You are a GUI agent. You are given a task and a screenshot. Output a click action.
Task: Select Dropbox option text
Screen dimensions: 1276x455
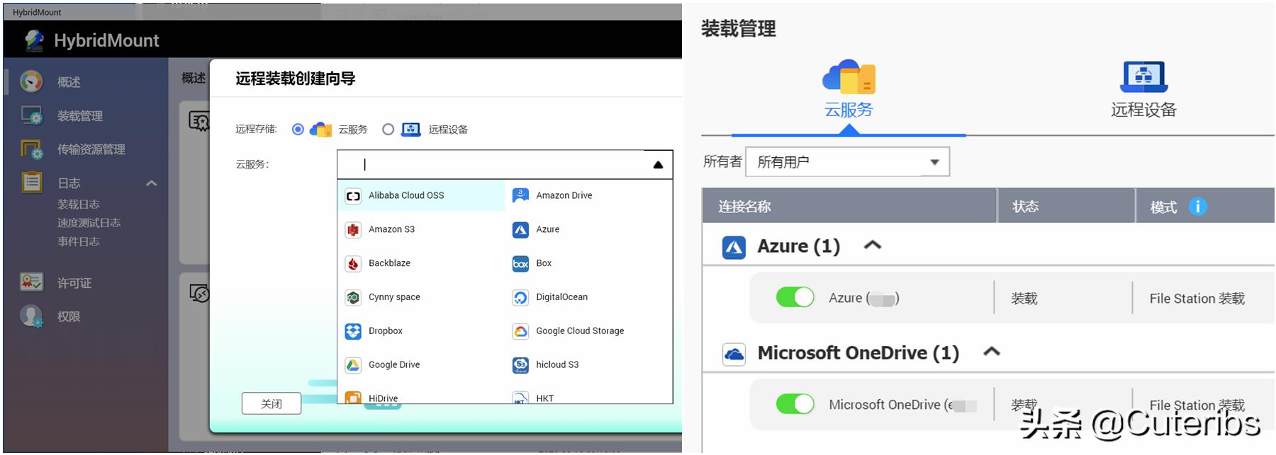pos(386,331)
